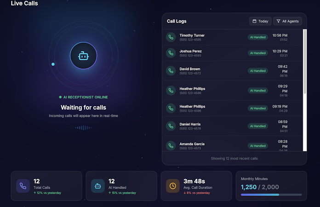The width and height of the screenshot is (320, 207).
Task: Click the Showing 12 most recent calls footer
Action: coord(234,158)
